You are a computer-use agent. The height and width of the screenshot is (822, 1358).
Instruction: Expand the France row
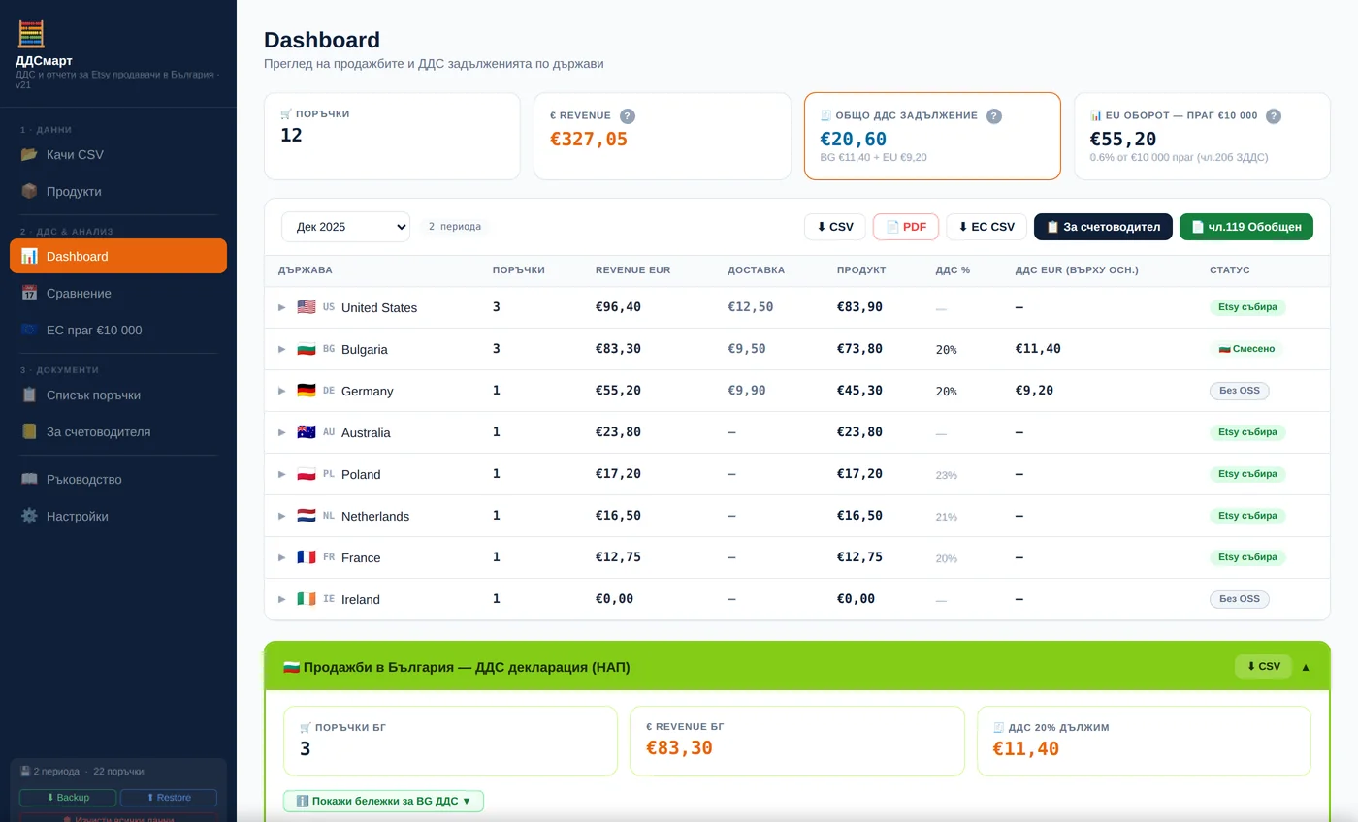(282, 557)
